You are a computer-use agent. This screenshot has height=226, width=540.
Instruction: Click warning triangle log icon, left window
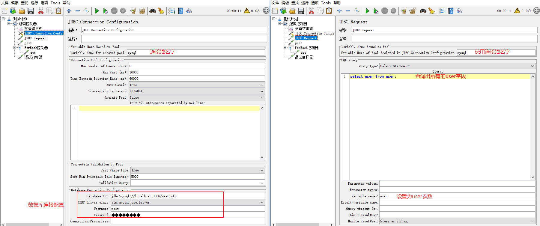247,10
